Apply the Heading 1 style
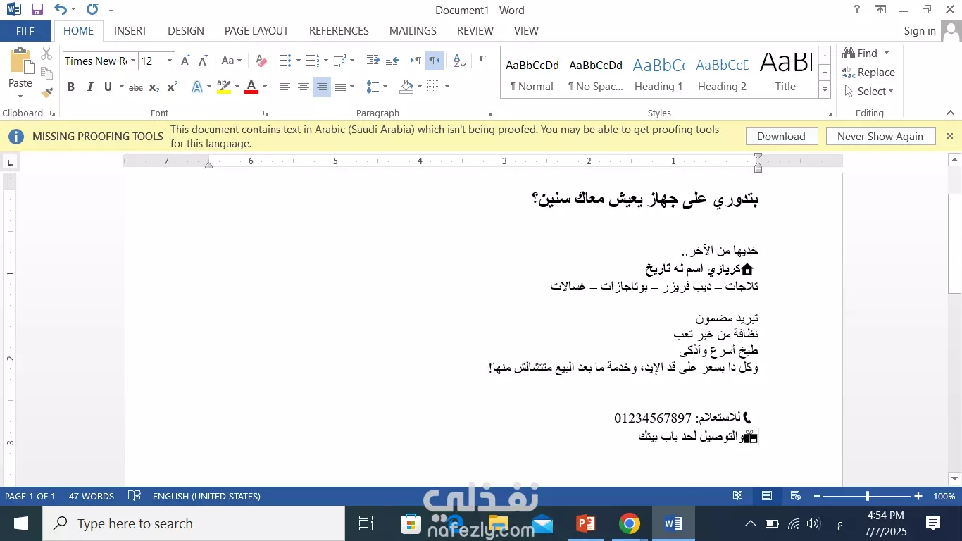 [658, 73]
